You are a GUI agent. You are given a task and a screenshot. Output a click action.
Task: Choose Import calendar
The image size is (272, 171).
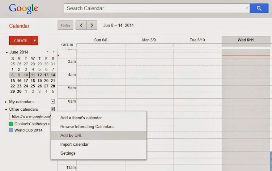[x=99, y=144]
